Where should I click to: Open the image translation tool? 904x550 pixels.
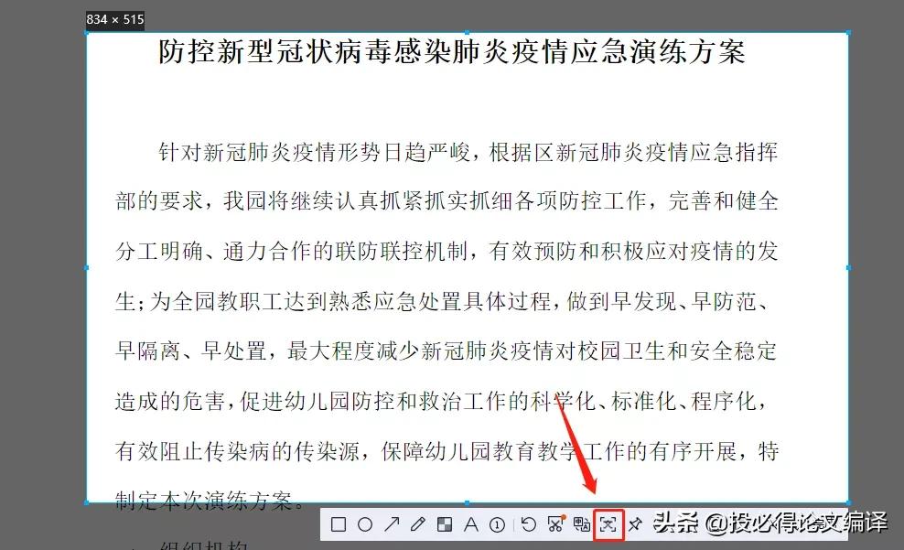[581, 526]
